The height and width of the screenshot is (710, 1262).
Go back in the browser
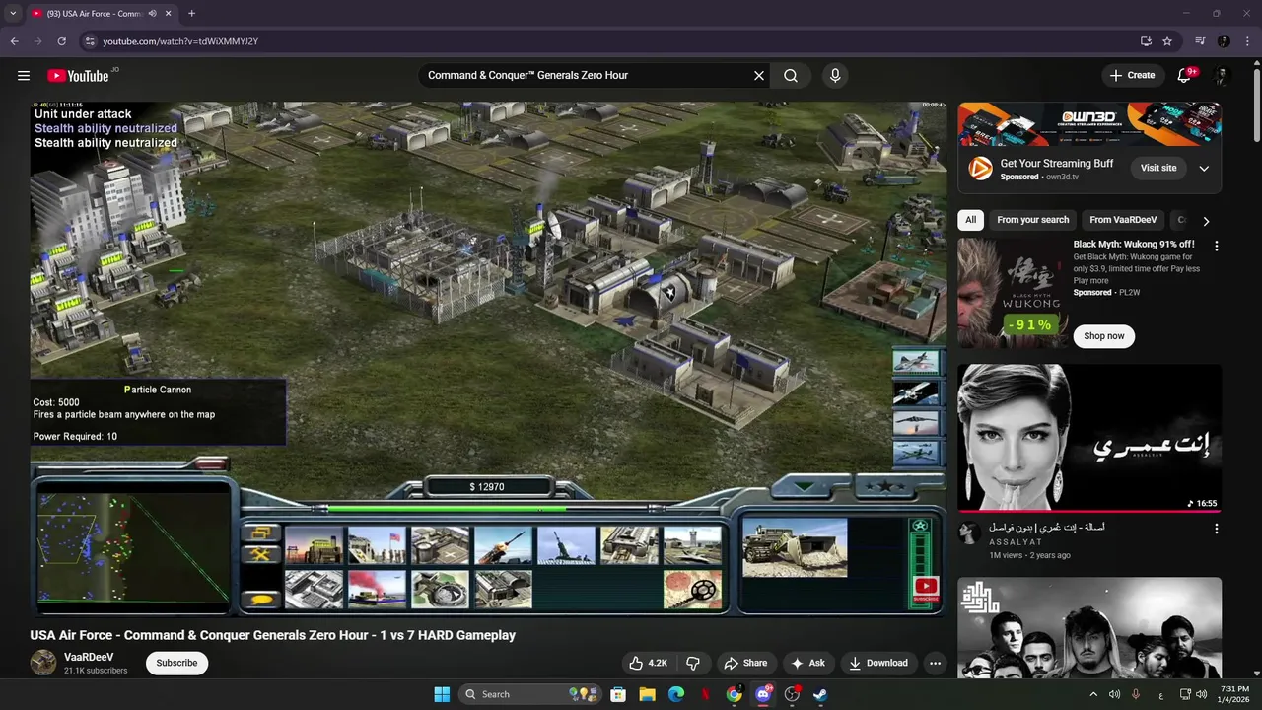(x=14, y=41)
